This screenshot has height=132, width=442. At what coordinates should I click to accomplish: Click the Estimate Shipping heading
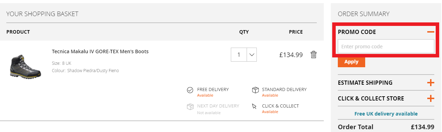click(365, 83)
